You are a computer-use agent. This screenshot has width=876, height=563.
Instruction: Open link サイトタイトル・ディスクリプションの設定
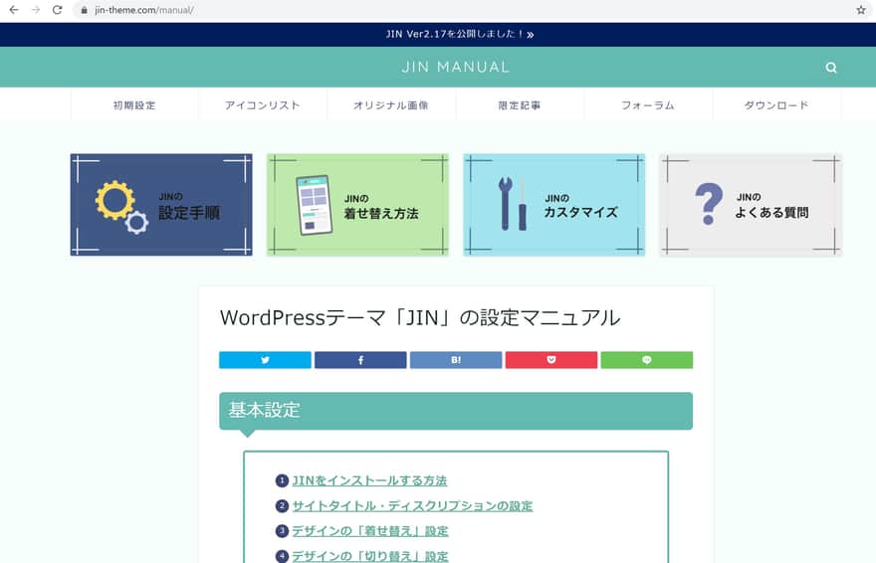click(x=412, y=505)
